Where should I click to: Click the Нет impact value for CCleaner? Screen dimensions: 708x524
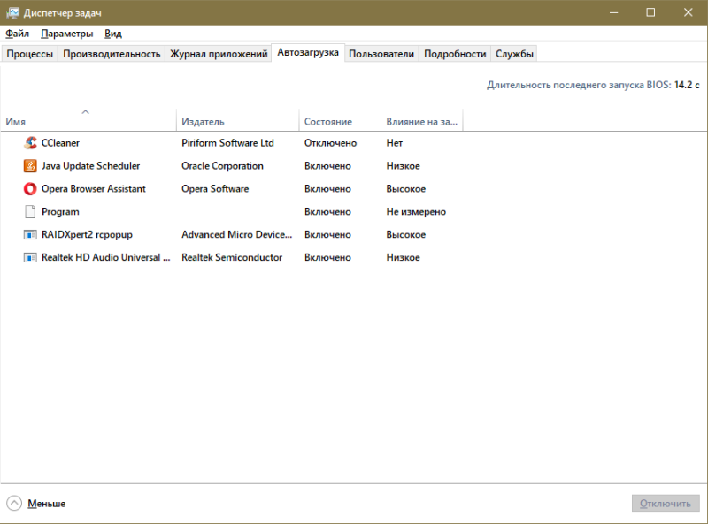click(x=394, y=143)
